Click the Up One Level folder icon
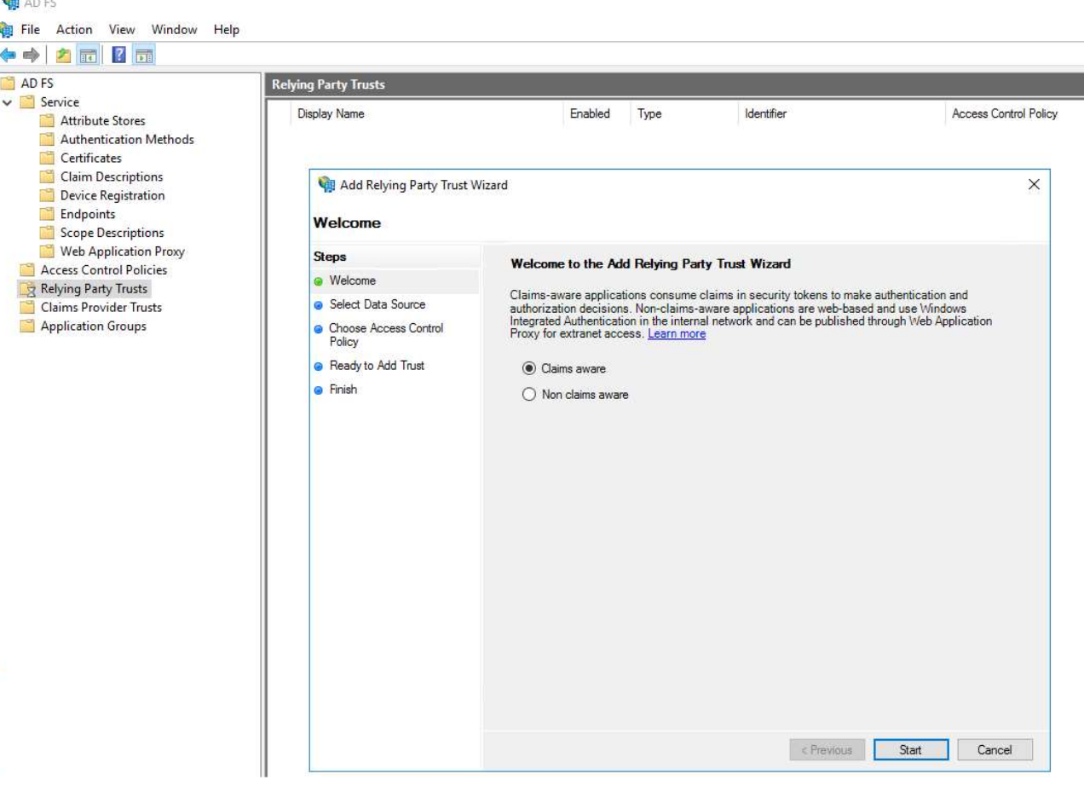 pos(63,56)
